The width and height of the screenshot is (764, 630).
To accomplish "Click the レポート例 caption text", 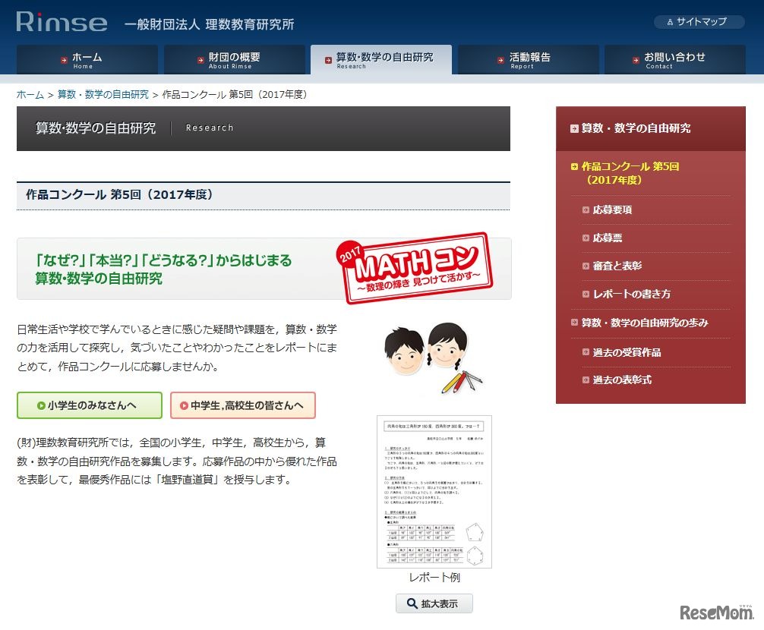I will click(x=434, y=578).
